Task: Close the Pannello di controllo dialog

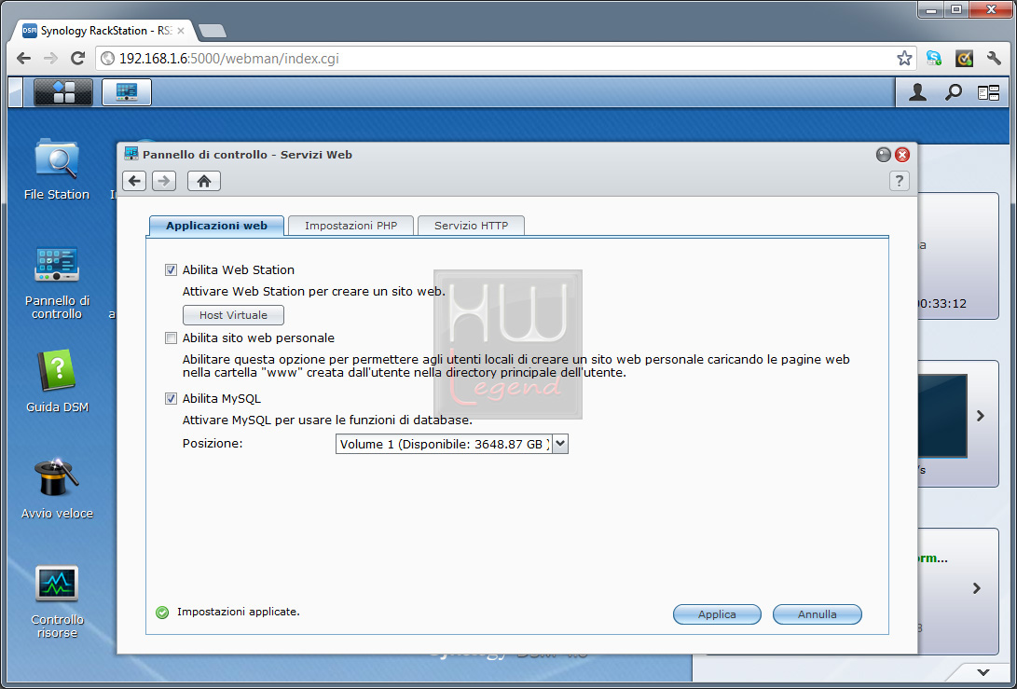Action: tap(902, 155)
